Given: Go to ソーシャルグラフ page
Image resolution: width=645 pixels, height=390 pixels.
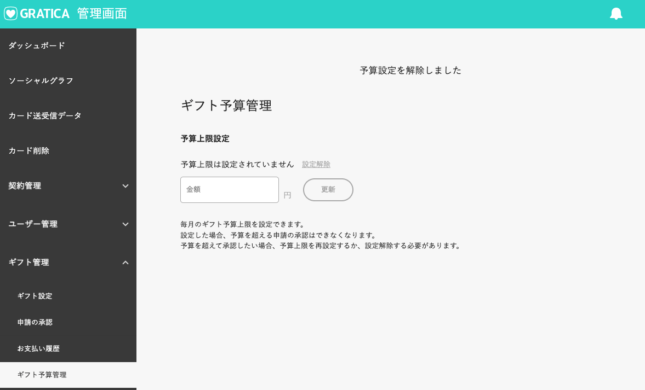Looking at the screenshot, I should tap(41, 80).
